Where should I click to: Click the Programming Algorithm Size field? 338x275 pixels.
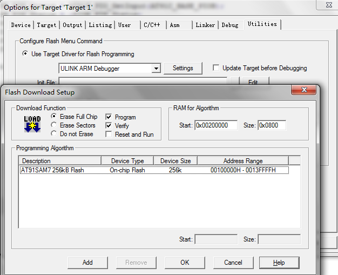pyautogui.click(x=279, y=239)
